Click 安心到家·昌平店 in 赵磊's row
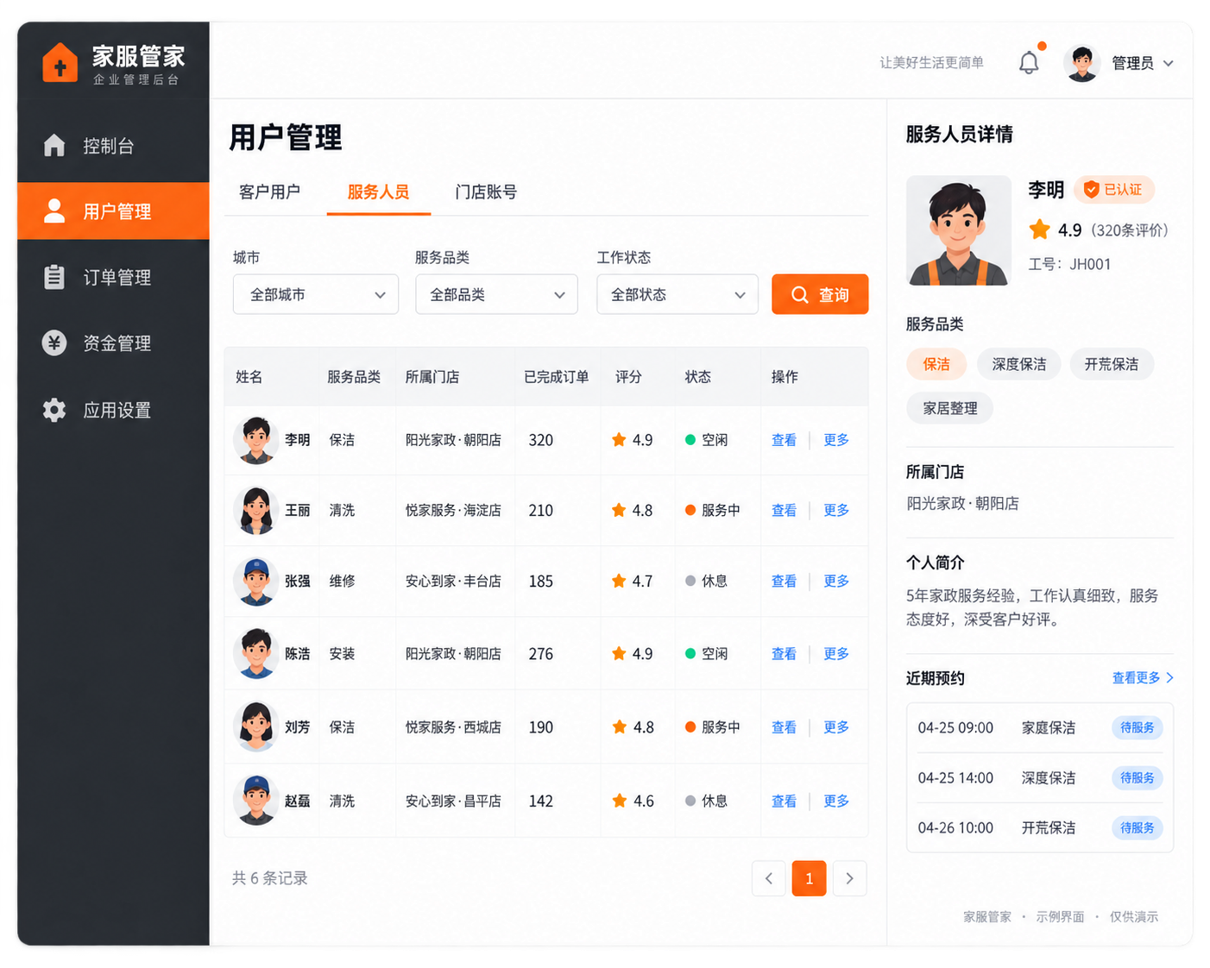The height and width of the screenshot is (968, 1210). 453,801
